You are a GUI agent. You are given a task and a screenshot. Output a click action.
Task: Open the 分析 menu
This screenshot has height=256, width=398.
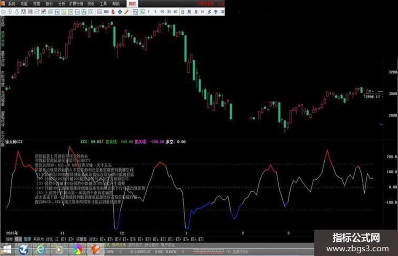[61, 4]
